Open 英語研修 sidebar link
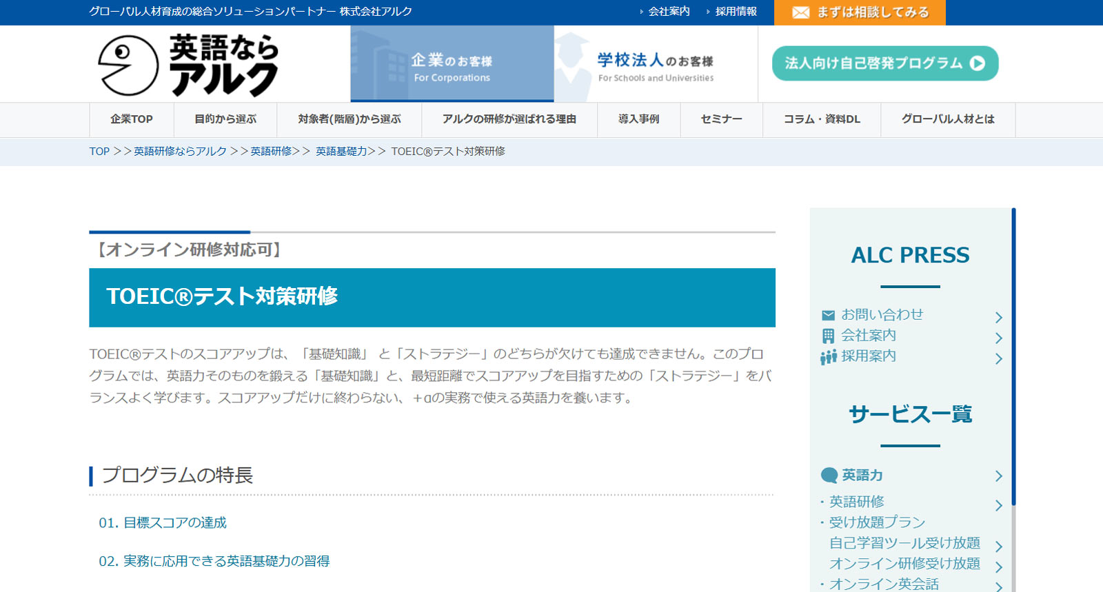The height and width of the screenshot is (592, 1103). tap(857, 502)
